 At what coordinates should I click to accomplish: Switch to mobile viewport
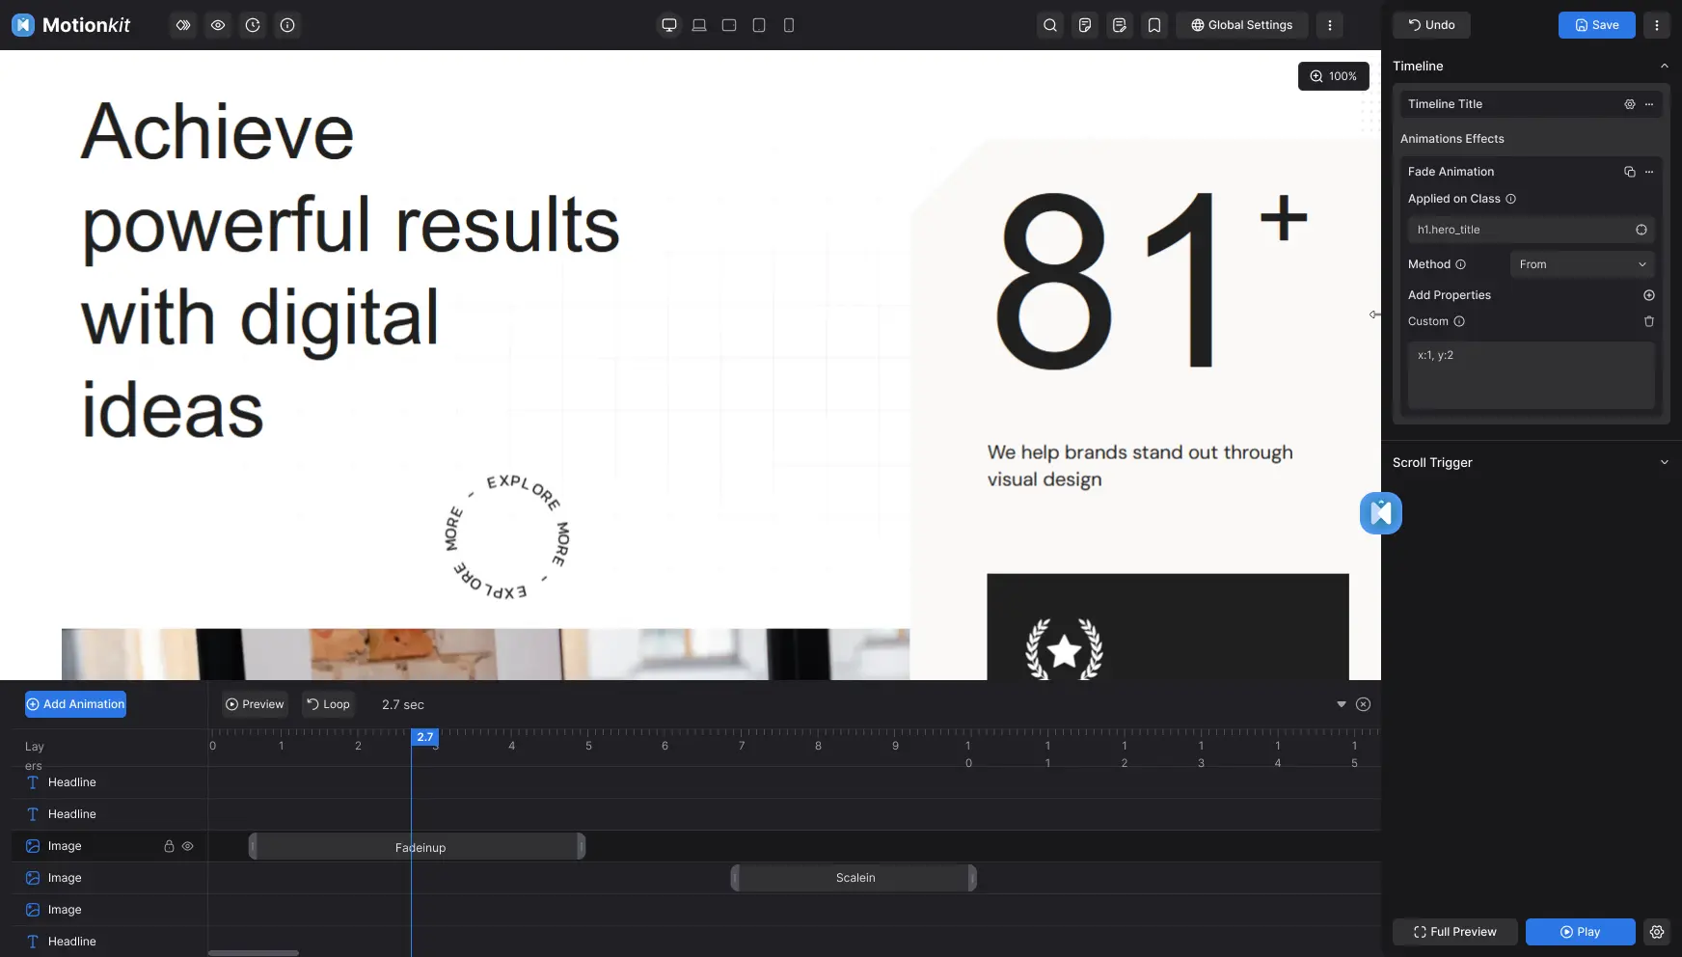789,25
